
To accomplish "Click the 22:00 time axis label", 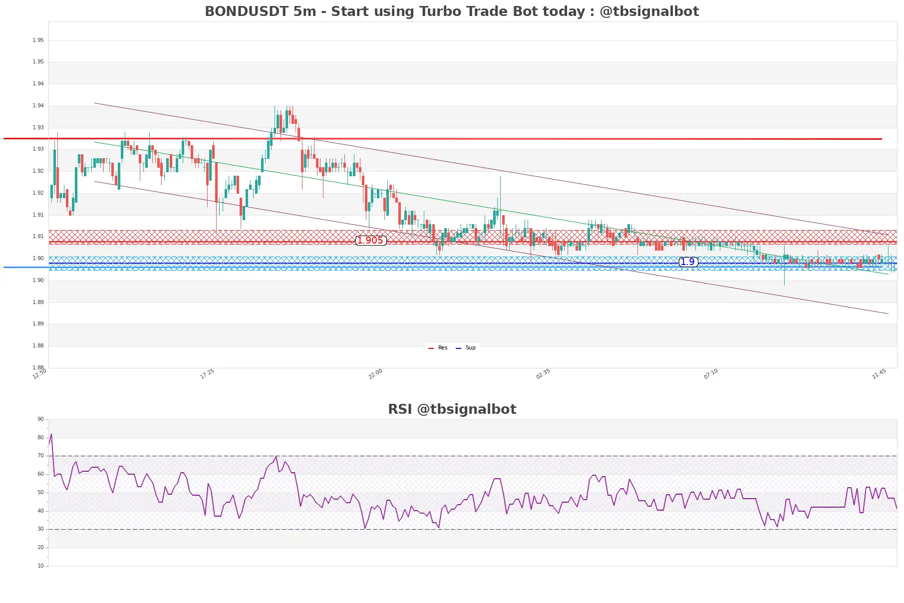I will coord(375,374).
